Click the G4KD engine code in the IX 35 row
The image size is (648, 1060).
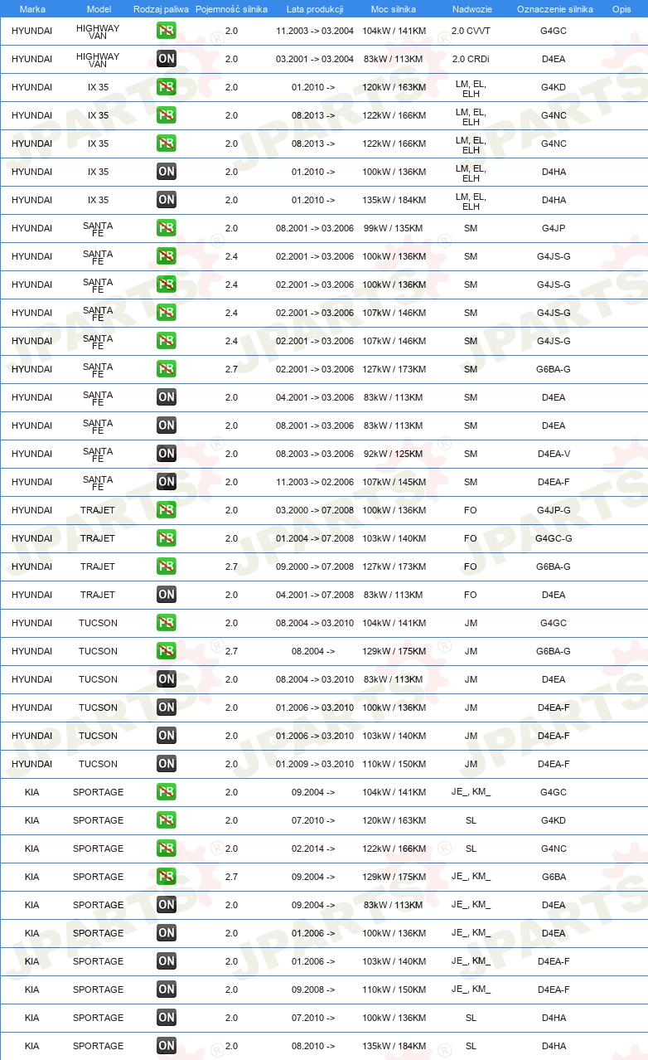pyautogui.click(x=554, y=87)
